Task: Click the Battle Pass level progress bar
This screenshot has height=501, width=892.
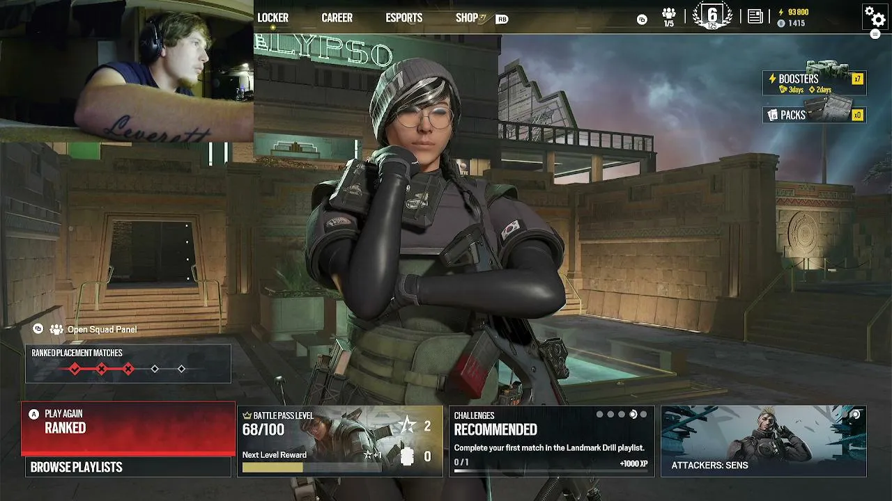Action: 312,467
